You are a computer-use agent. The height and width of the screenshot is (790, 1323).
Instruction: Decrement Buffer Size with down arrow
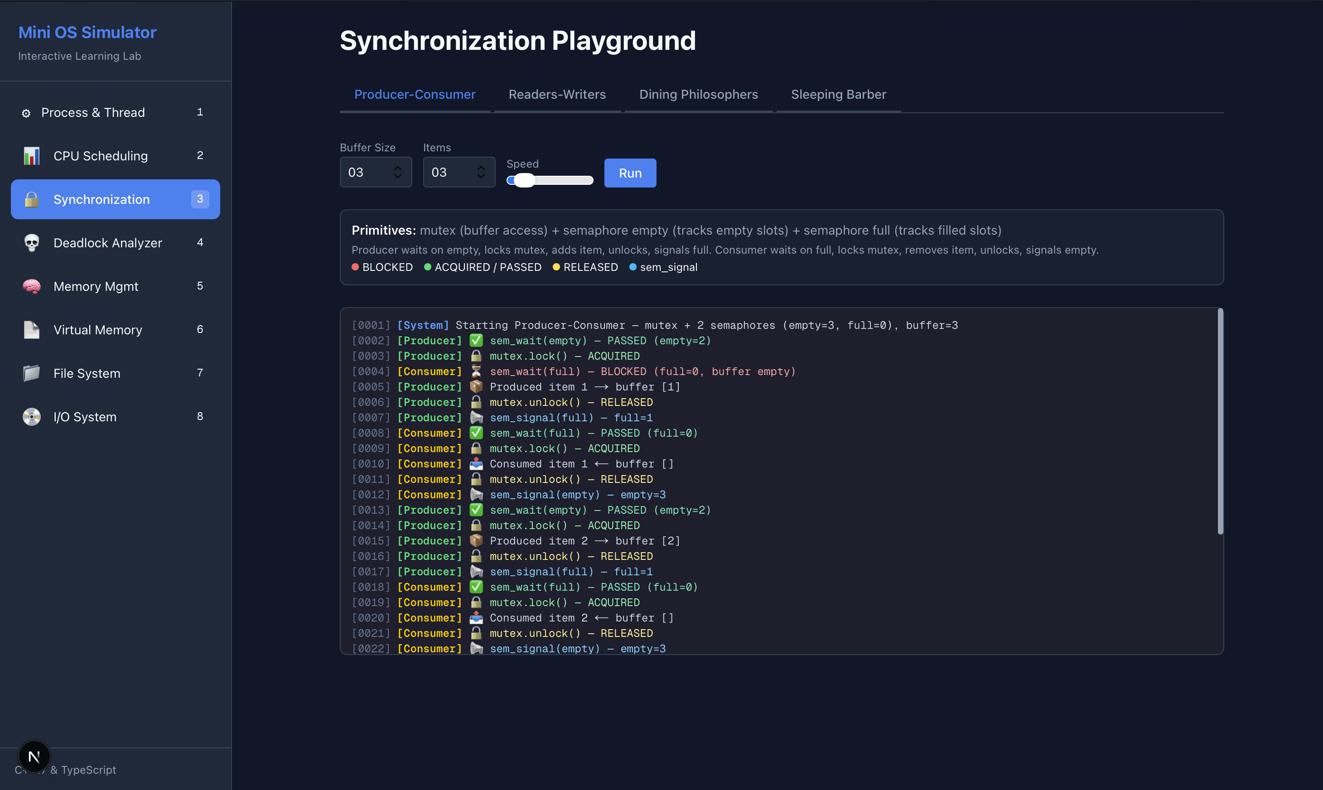pyautogui.click(x=398, y=176)
